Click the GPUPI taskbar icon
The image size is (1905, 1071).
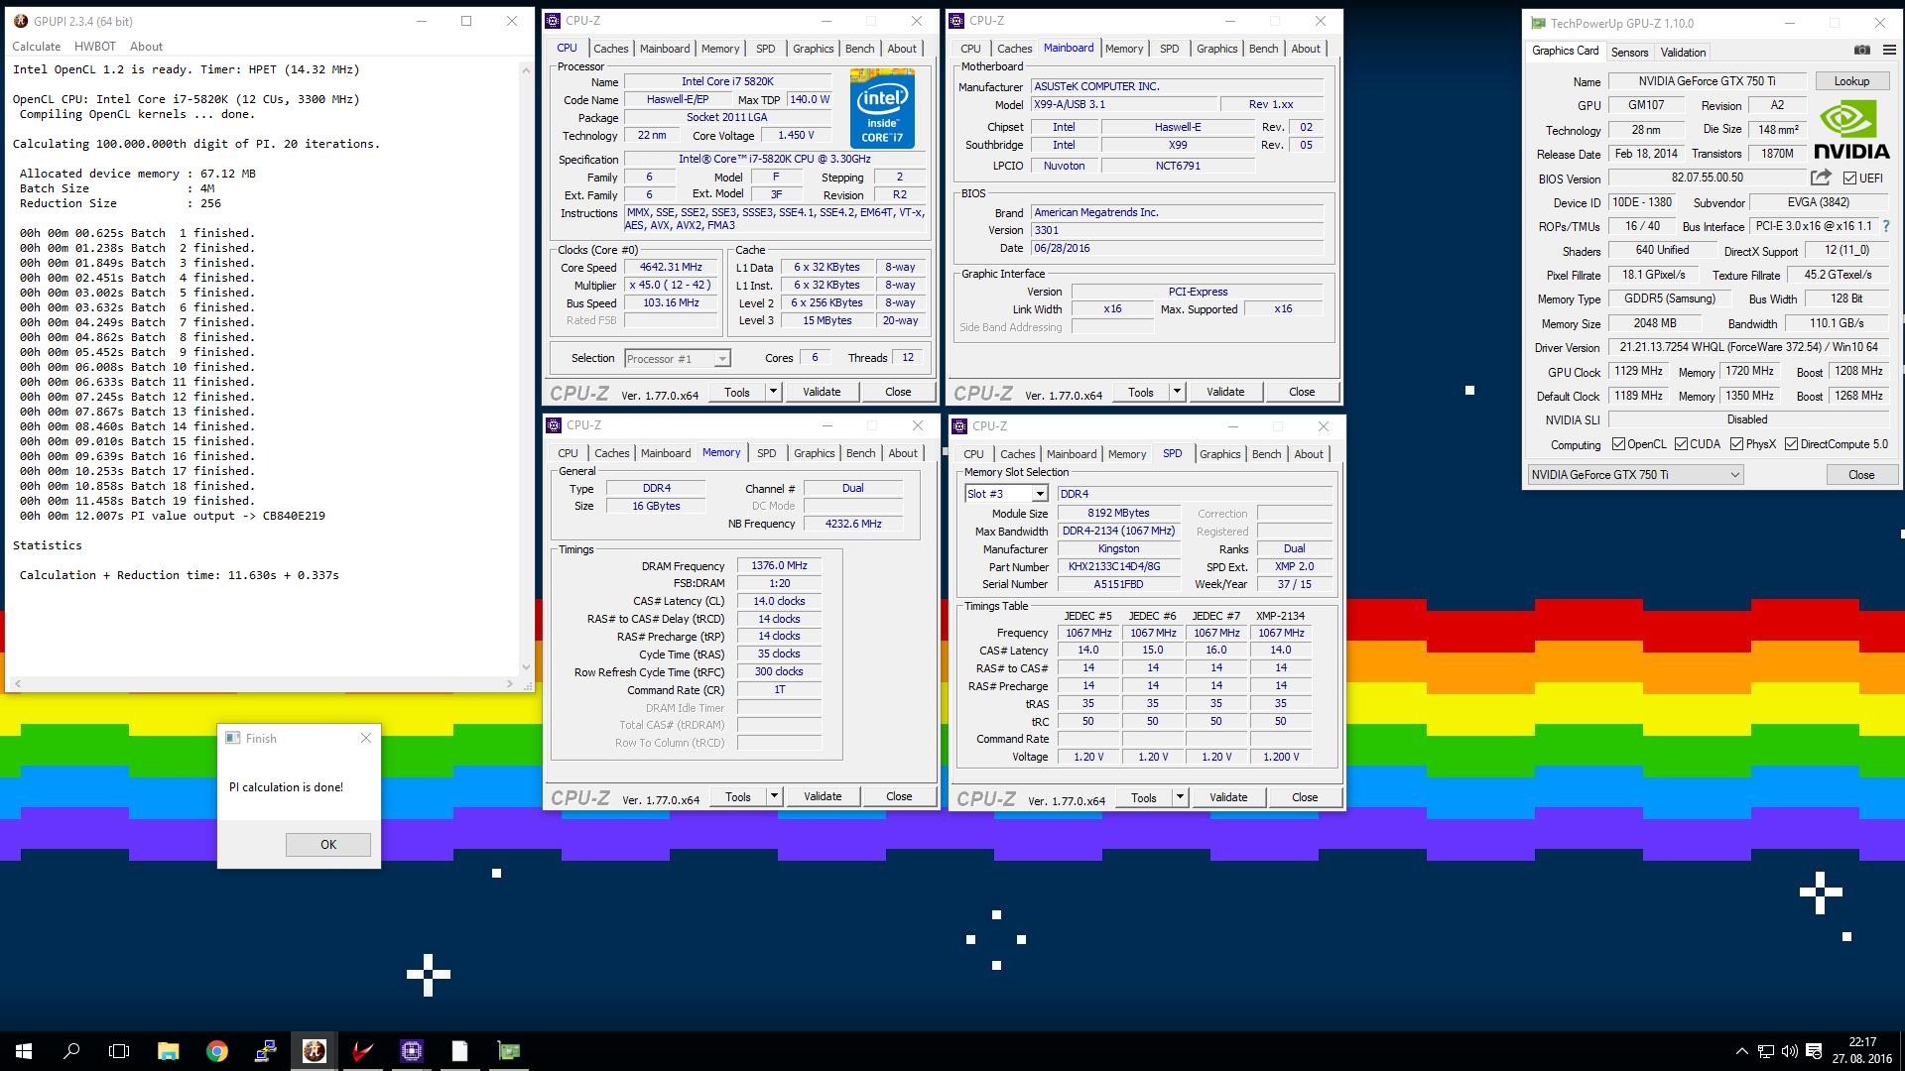point(314,1051)
